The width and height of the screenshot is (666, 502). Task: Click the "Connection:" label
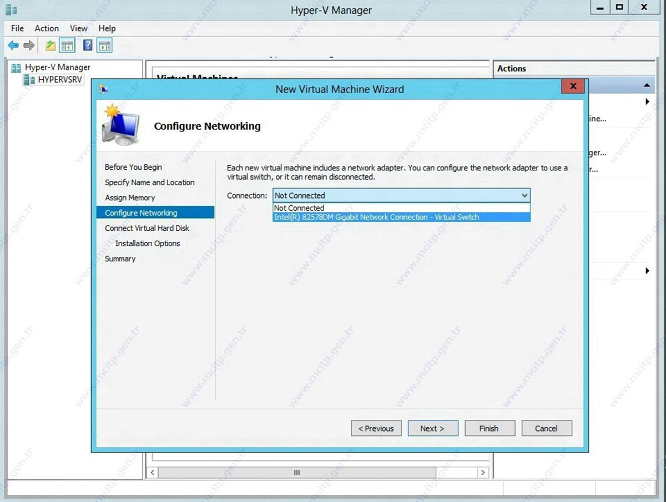point(247,195)
